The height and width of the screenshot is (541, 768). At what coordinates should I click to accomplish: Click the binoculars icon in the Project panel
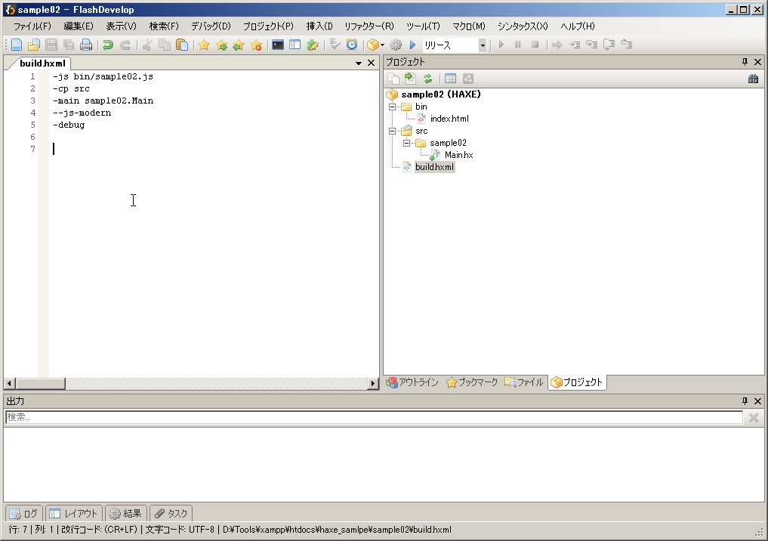tap(754, 79)
